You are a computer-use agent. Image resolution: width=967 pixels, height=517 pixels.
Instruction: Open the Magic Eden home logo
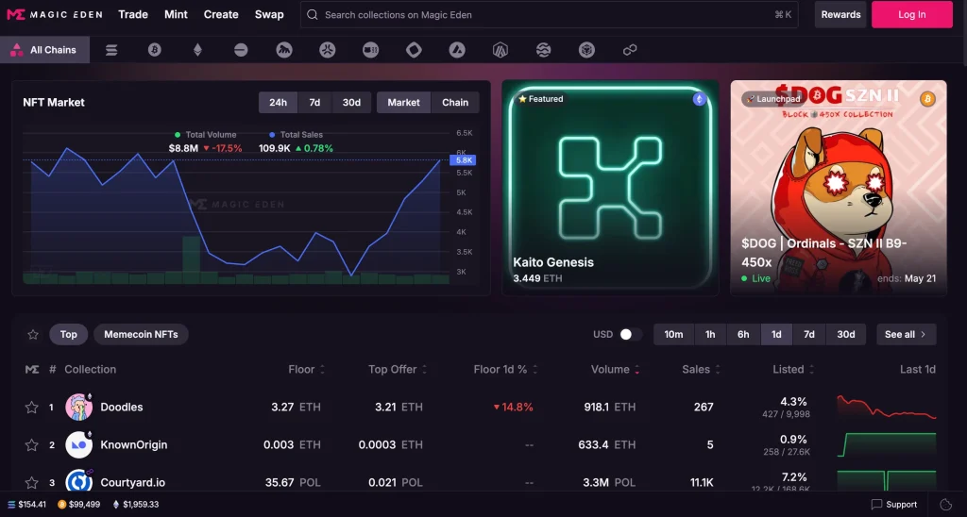pos(54,14)
